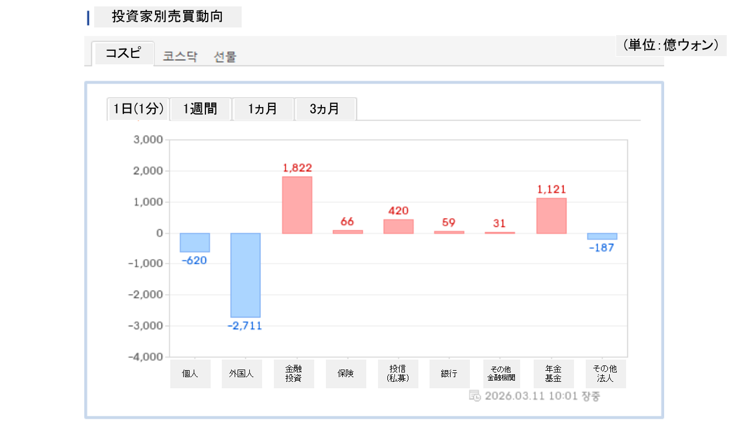Screen dimensions: 749x421
Task: Select the コスピ market tab
Action: click(123, 53)
